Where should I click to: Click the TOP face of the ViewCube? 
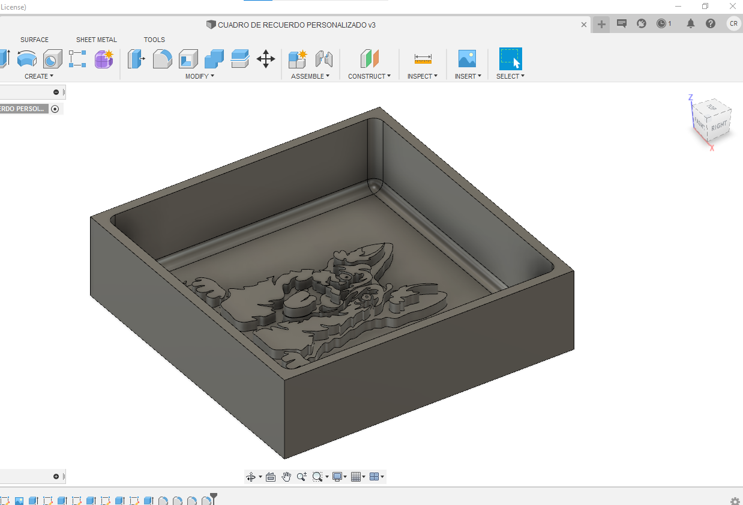tap(712, 107)
